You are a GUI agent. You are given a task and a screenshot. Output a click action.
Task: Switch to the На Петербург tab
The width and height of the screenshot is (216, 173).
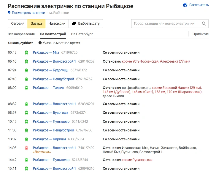82,34
